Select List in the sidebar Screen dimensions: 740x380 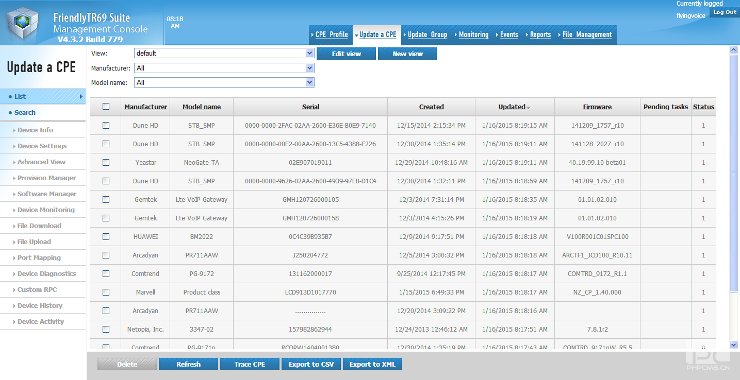click(43, 96)
